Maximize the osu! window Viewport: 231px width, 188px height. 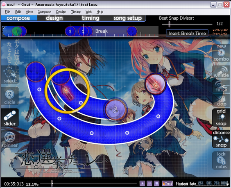click(220, 5)
